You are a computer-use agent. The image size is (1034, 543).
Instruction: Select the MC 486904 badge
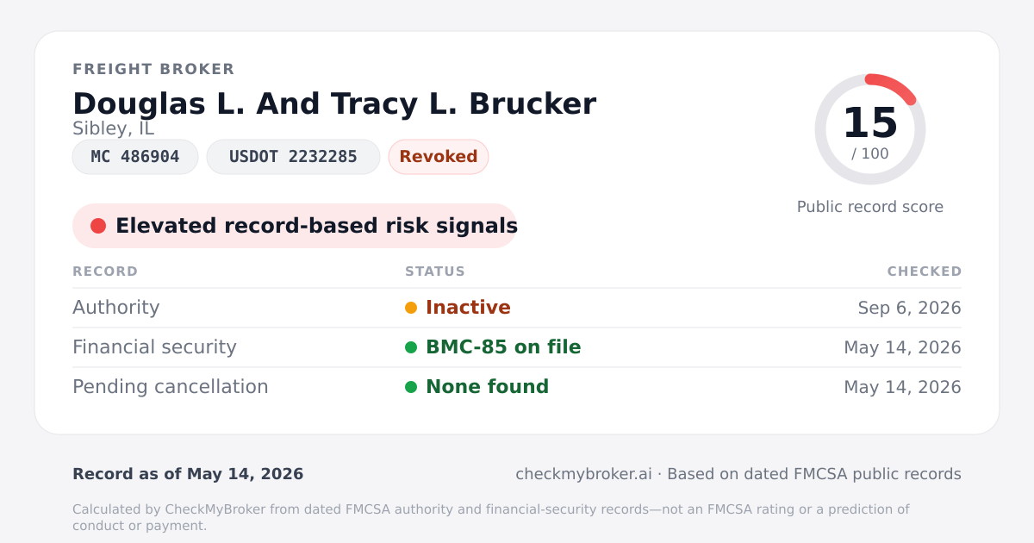click(x=135, y=157)
